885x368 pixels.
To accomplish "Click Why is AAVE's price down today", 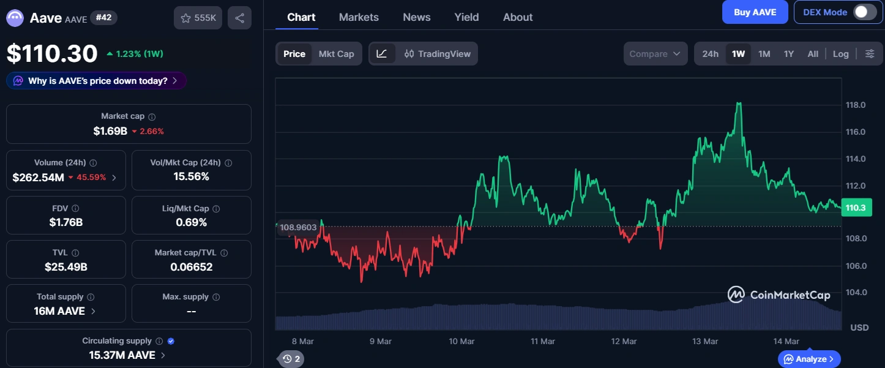I will 96,80.
